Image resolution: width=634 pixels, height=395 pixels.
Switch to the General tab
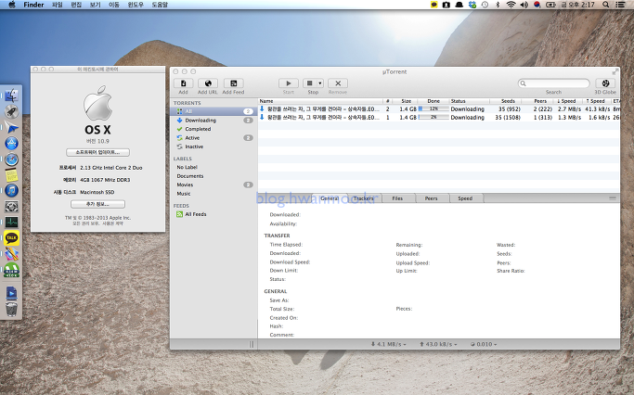[330, 198]
